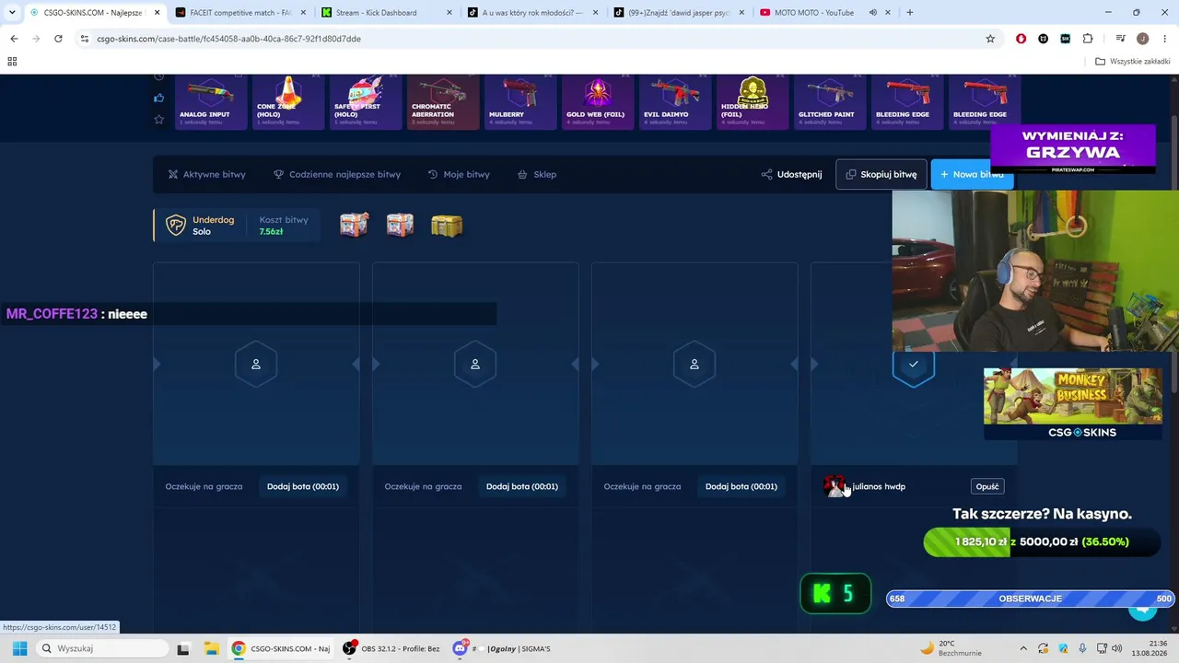Open the Safety First (Holo) drop card
Screen dimensions: 1179x663
tap(365, 101)
